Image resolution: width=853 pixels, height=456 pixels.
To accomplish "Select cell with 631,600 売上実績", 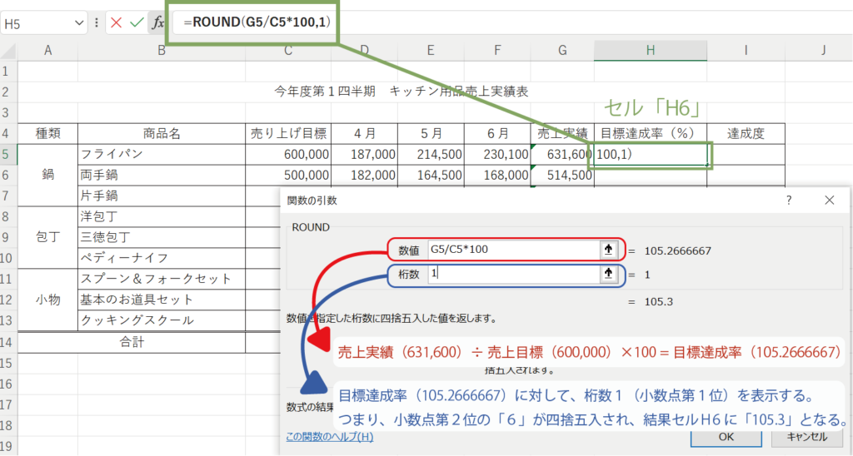I will [x=562, y=154].
